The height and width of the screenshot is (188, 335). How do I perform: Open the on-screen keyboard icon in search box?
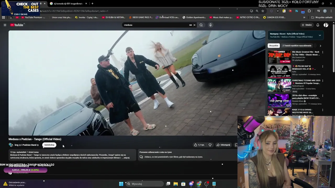pyautogui.click(x=191, y=25)
